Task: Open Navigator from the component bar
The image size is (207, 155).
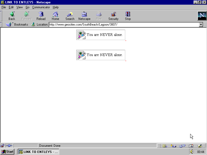Action: [x=165, y=146]
